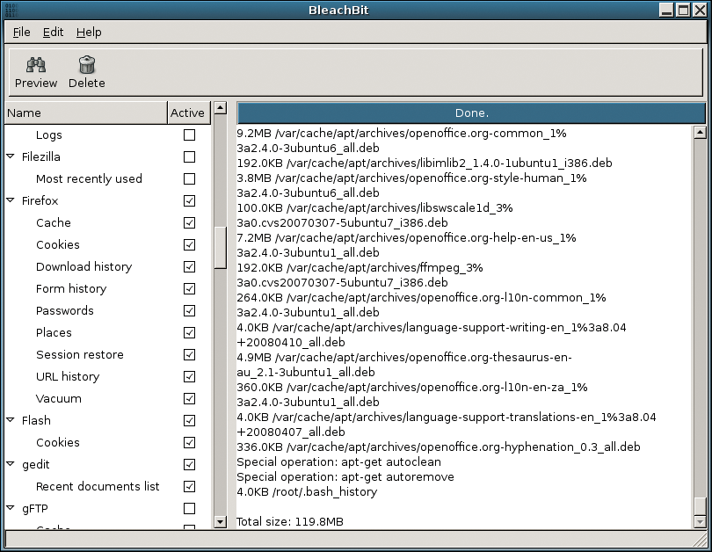Viewport: 712px width, 552px height.
Task: Select the Filezilla tree item
Action: coord(40,157)
